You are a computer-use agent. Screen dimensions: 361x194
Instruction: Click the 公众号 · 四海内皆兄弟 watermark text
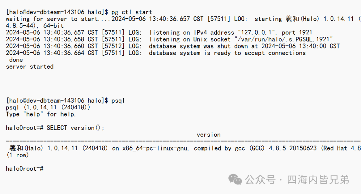(x=297, y=180)
